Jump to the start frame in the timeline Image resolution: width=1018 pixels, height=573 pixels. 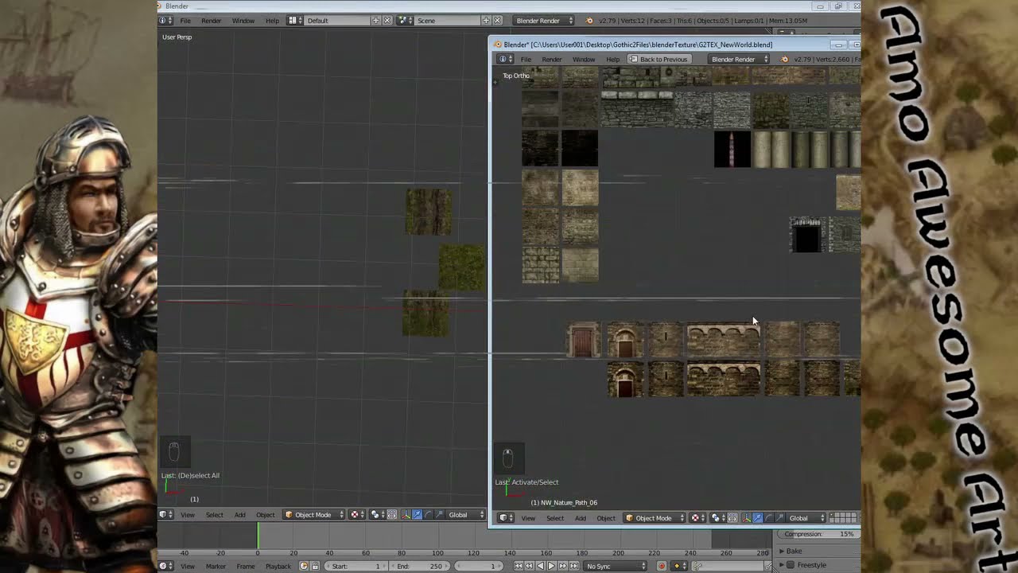(x=519, y=567)
